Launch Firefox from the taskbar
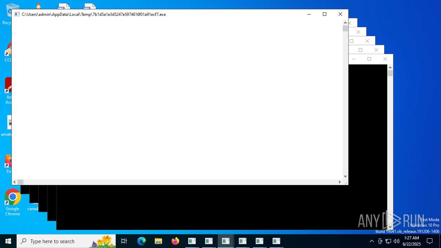The height and width of the screenshot is (248, 441). click(175, 241)
